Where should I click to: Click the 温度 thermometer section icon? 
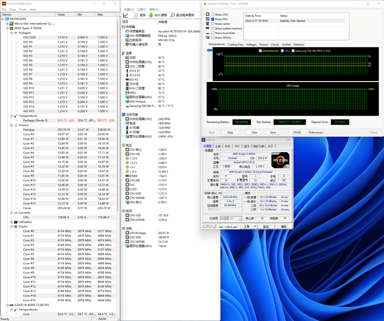(x=123, y=53)
